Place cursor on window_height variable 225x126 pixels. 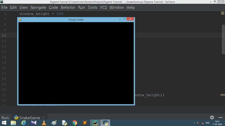click(34, 14)
